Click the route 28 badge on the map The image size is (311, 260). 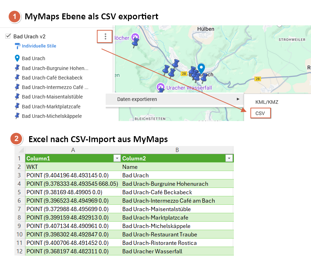(184, 74)
